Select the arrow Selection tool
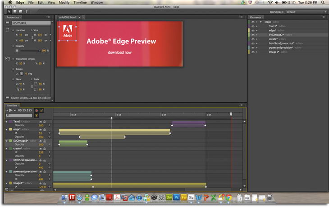Viewport: 329px width, 208px height. (9, 12)
